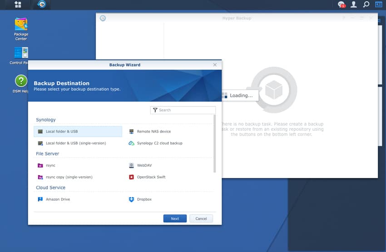The height and width of the screenshot is (252, 386).
Task: Click the rsync icon
Action: [x=40, y=165]
